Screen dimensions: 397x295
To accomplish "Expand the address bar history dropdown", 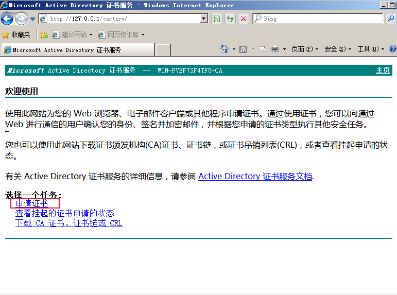I will click(x=204, y=19).
